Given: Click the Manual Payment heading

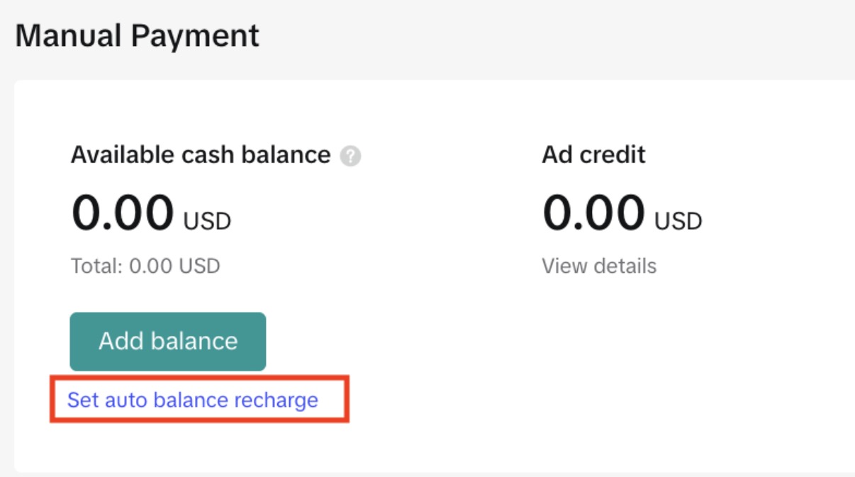Looking at the screenshot, I should [138, 35].
